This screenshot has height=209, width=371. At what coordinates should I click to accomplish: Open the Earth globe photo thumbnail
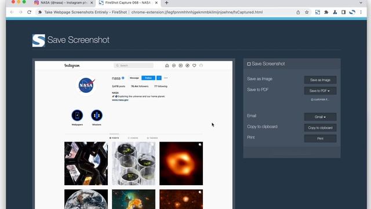pyautogui.click(x=86, y=199)
